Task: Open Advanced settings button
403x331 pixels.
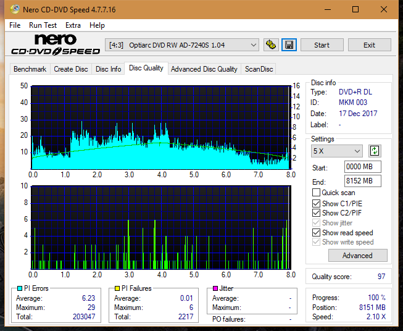Action: 357,256
